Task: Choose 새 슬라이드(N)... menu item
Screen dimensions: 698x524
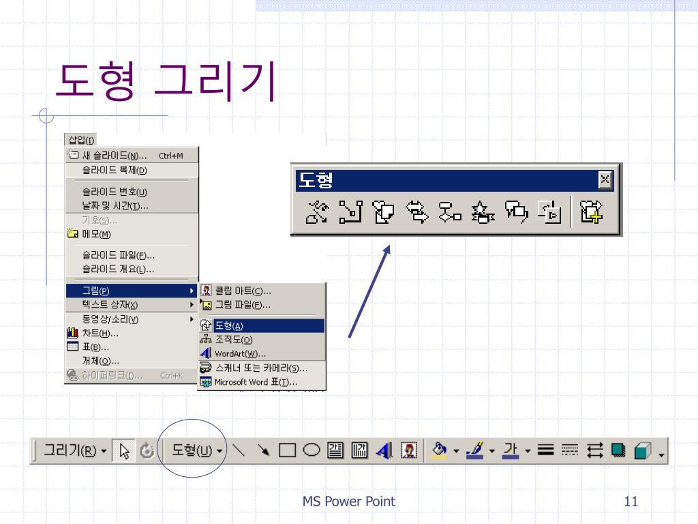Action: coord(132,156)
